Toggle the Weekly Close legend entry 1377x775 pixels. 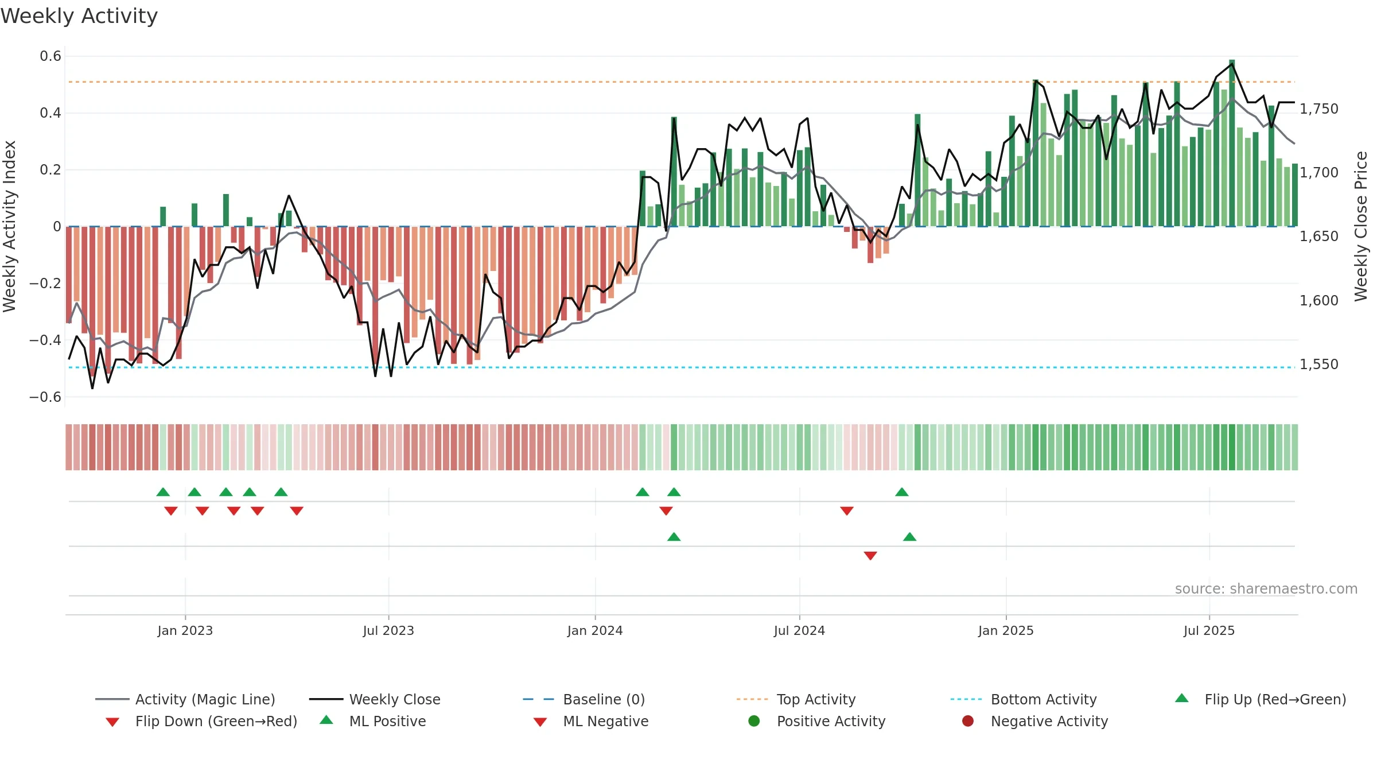click(375, 699)
